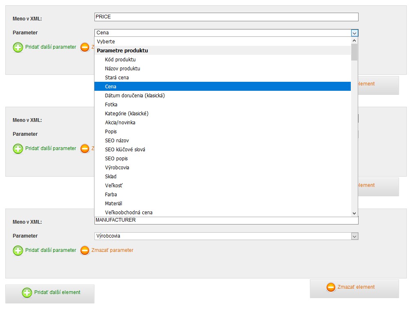Choose Stará cena in dropdown list
Screen dimensions: 415x312
(117, 78)
